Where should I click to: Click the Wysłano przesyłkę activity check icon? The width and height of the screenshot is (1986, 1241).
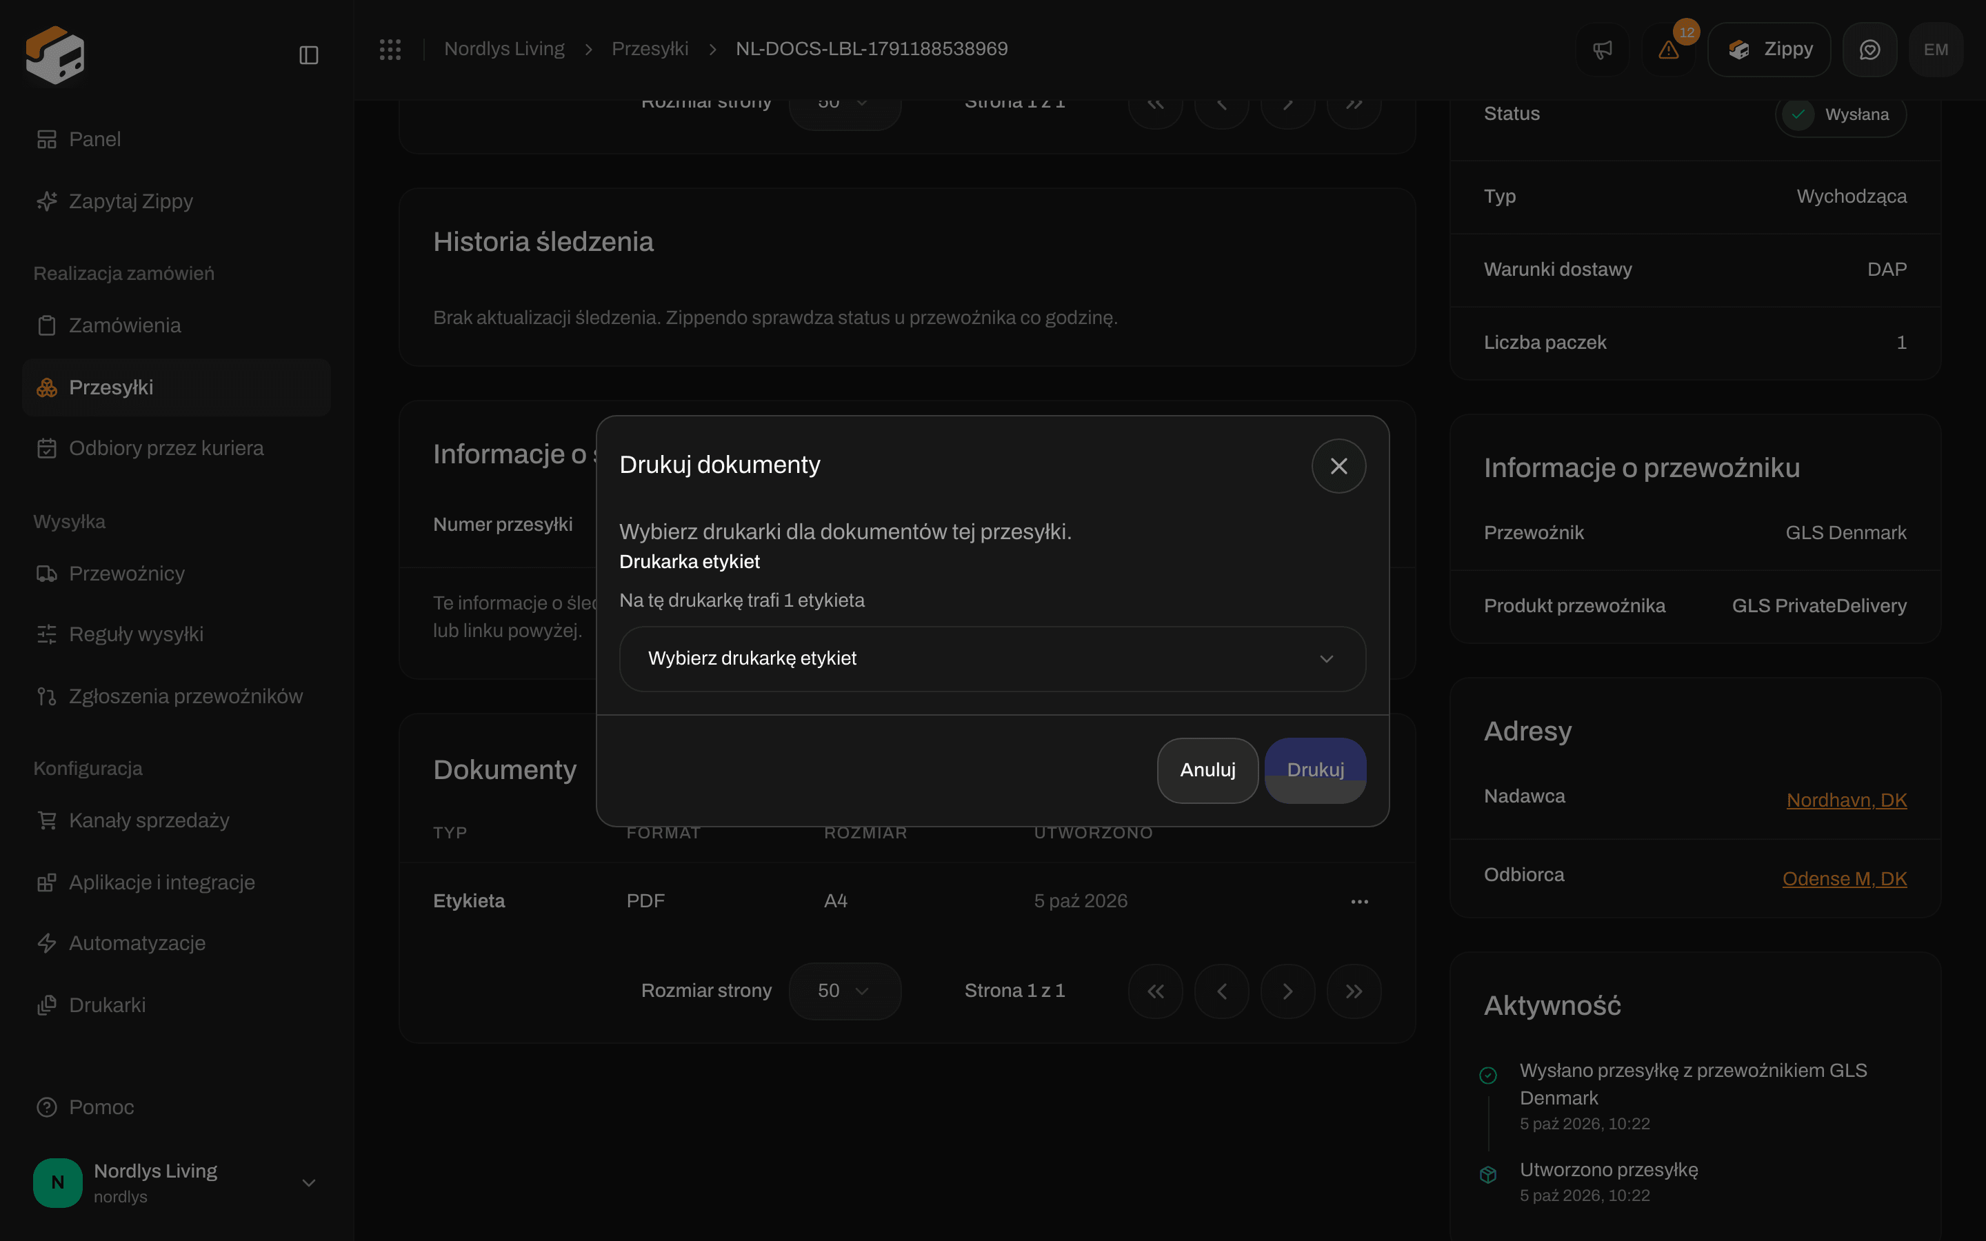(x=1488, y=1076)
